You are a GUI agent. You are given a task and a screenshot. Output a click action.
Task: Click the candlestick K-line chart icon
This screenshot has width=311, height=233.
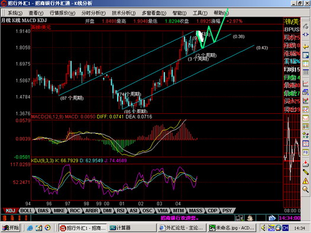click(306, 100)
